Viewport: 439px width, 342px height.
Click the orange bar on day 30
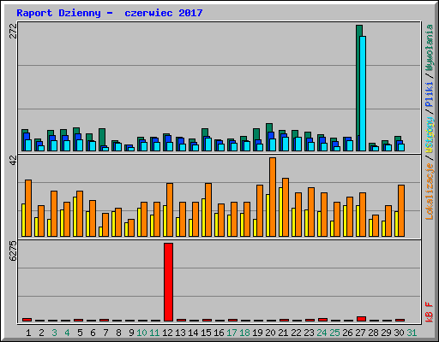click(x=401, y=210)
